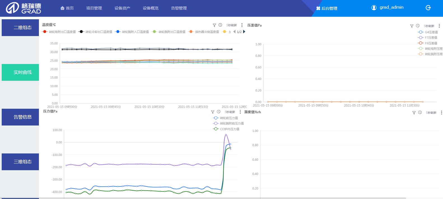
Task: Open the grad_admin user menu
Action: (x=388, y=8)
